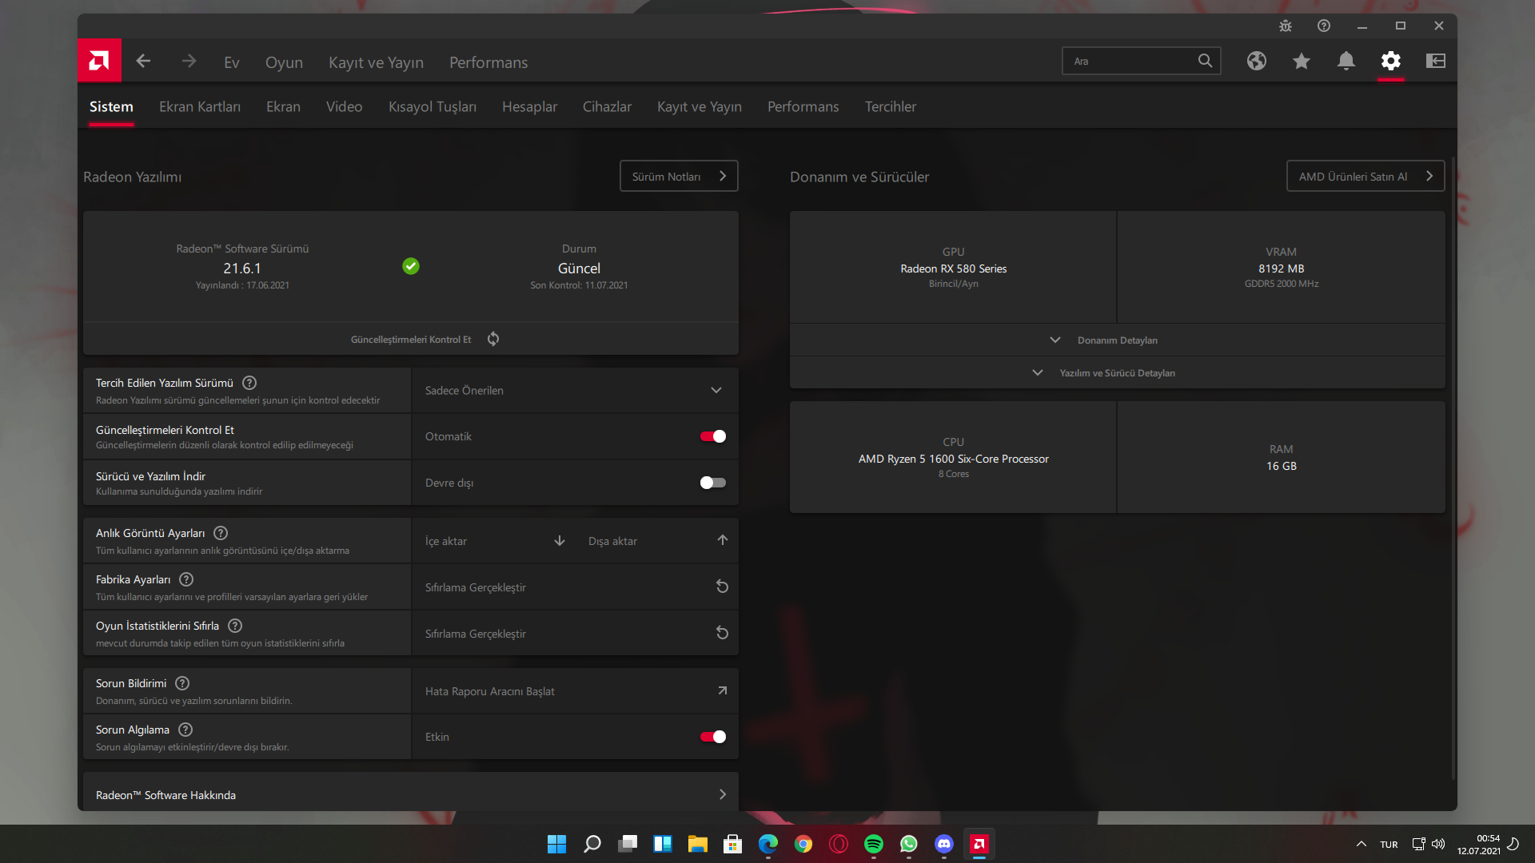Show help for Sorun Bildirimi
Screen dimensions: 1535x863
tap(182, 683)
